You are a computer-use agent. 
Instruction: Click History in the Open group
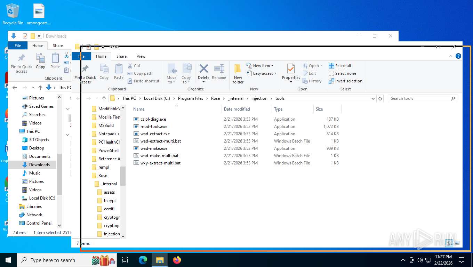tap(312, 81)
